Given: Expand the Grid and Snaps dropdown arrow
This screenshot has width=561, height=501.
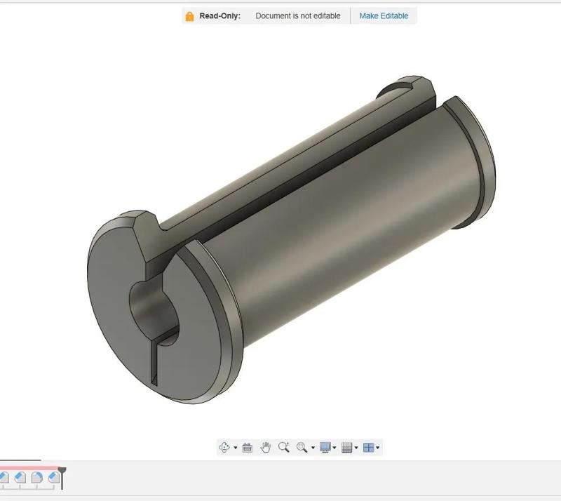Looking at the screenshot, I should [x=356, y=448].
